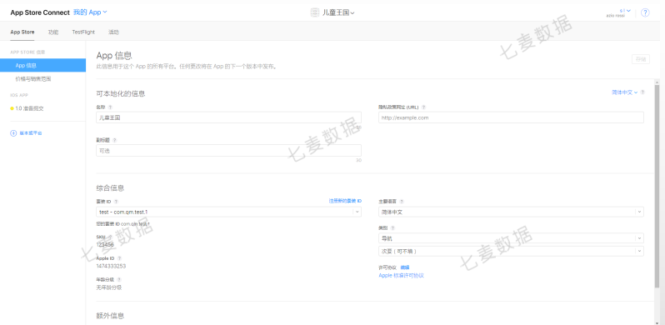Click the help question mark icon top right
The width and height of the screenshot is (665, 325).
[x=645, y=12]
